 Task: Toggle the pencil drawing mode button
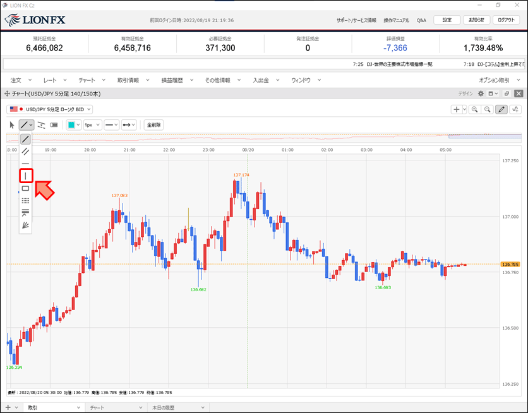[501, 109]
